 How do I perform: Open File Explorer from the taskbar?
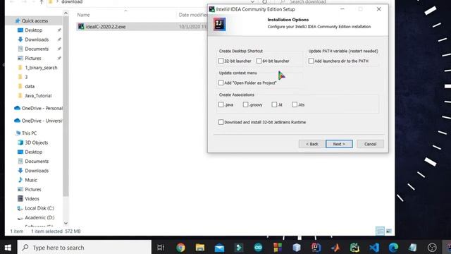click(x=200, y=248)
